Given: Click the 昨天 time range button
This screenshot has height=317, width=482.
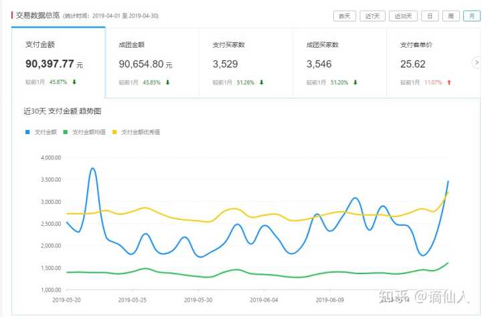Looking at the screenshot, I should click(x=344, y=15).
